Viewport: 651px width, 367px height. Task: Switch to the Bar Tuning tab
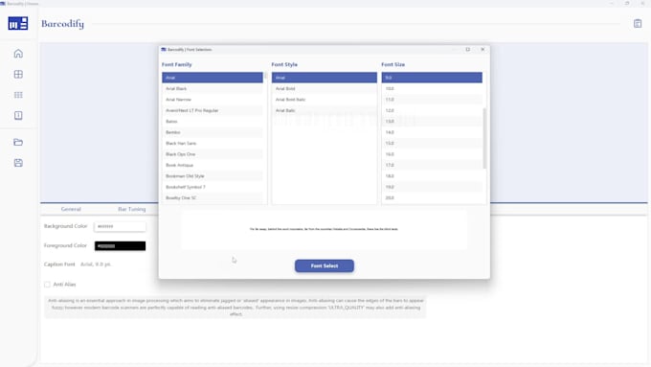click(x=131, y=209)
